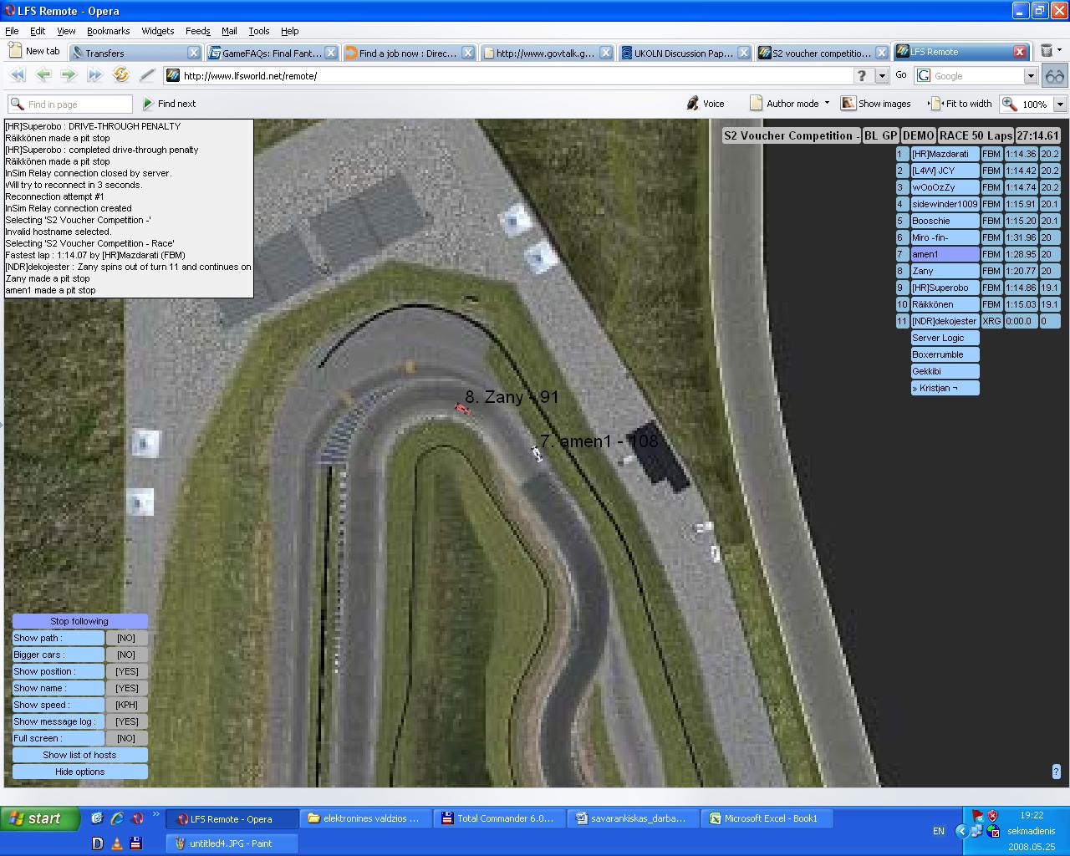Open a New tab
Viewport: 1070px width, 856px height.
click(x=34, y=51)
